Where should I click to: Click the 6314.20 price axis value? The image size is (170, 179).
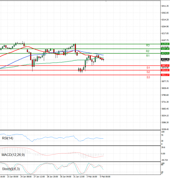point(165,20)
